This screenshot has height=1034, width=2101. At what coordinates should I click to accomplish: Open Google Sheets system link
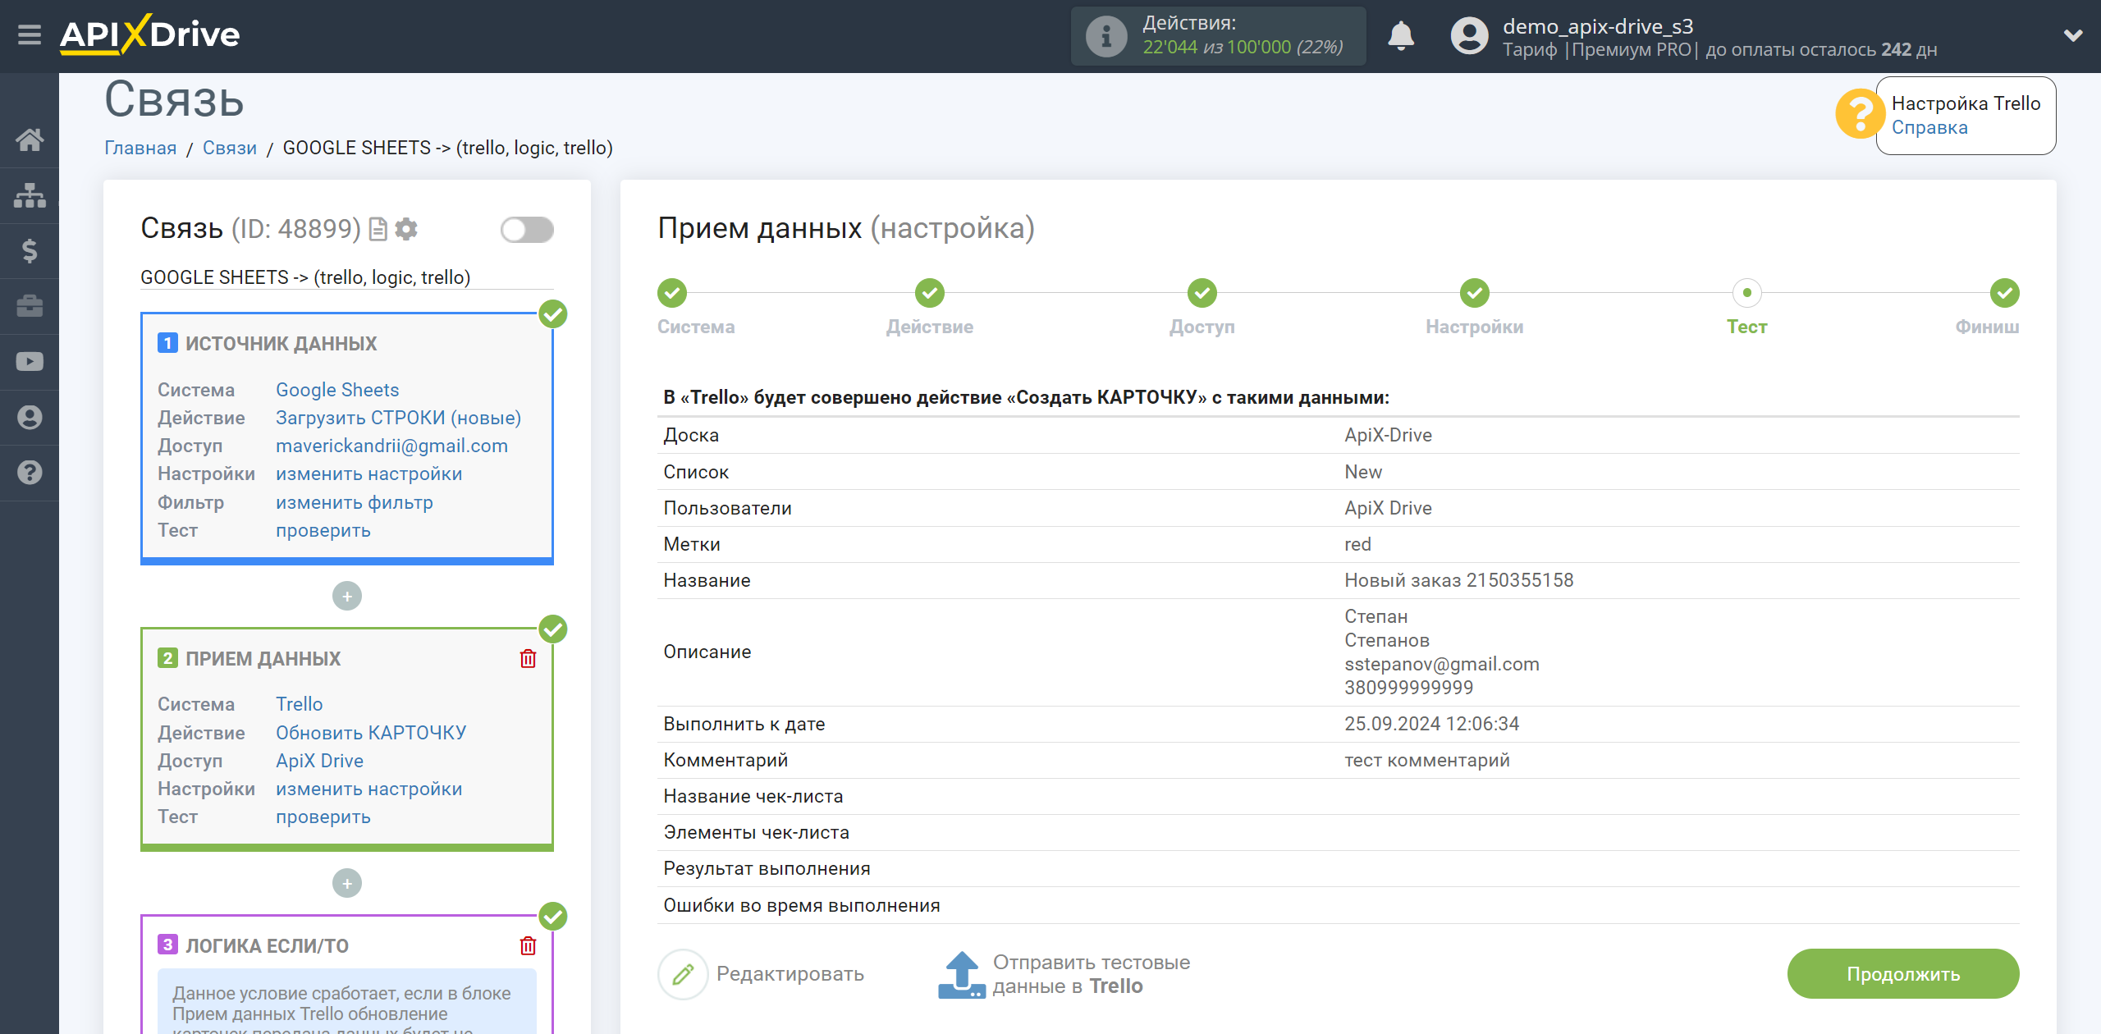point(337,390)
